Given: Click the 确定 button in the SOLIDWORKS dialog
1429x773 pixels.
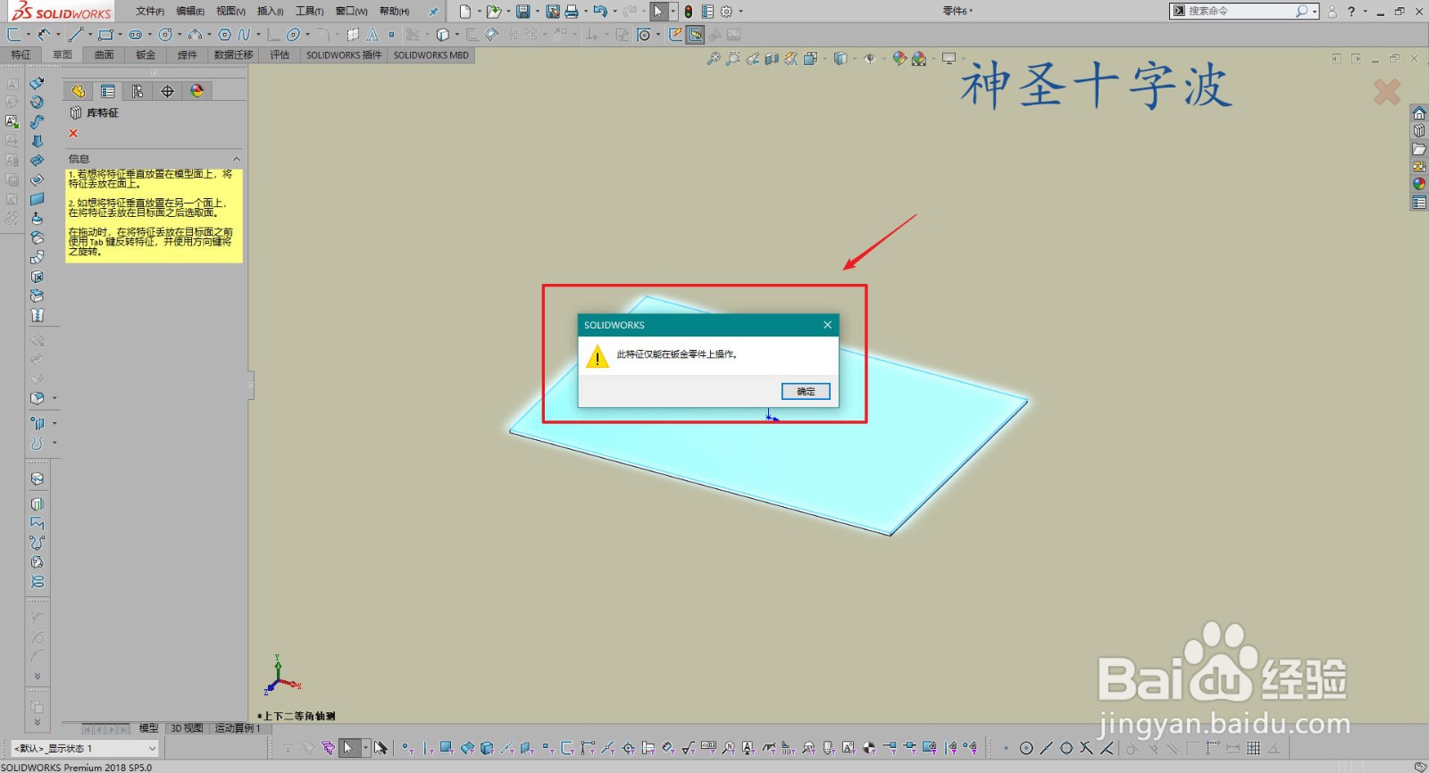Looking at the screenshot, I should click(806, 391).
